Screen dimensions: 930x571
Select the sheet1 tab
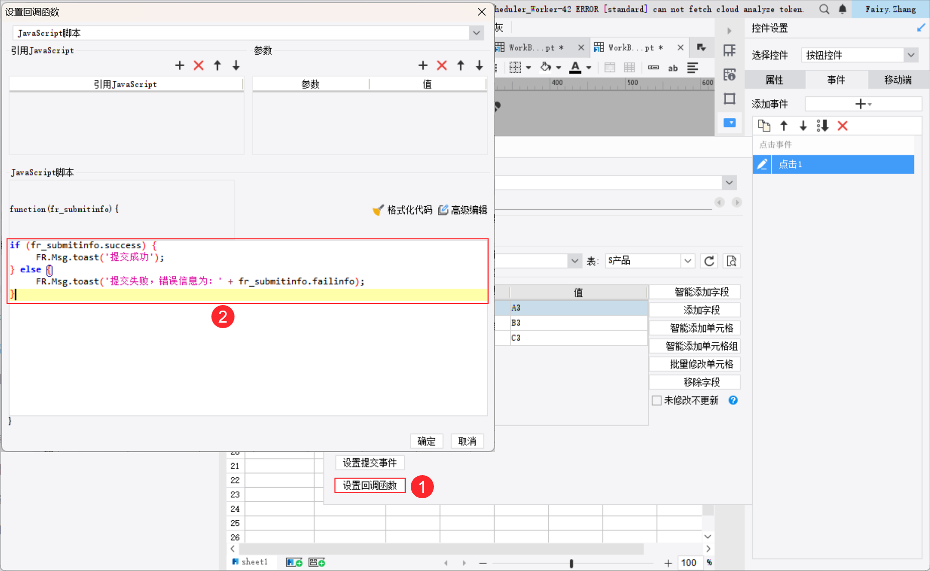click(250, 562)
